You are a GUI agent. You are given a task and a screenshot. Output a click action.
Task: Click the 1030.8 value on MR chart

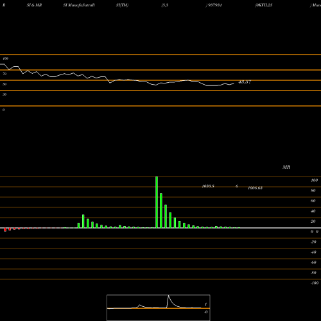coord(208,186)
